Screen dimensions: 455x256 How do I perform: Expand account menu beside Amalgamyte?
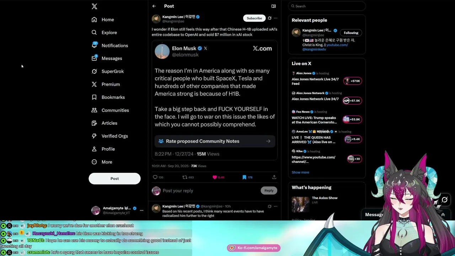coord(141,210)
